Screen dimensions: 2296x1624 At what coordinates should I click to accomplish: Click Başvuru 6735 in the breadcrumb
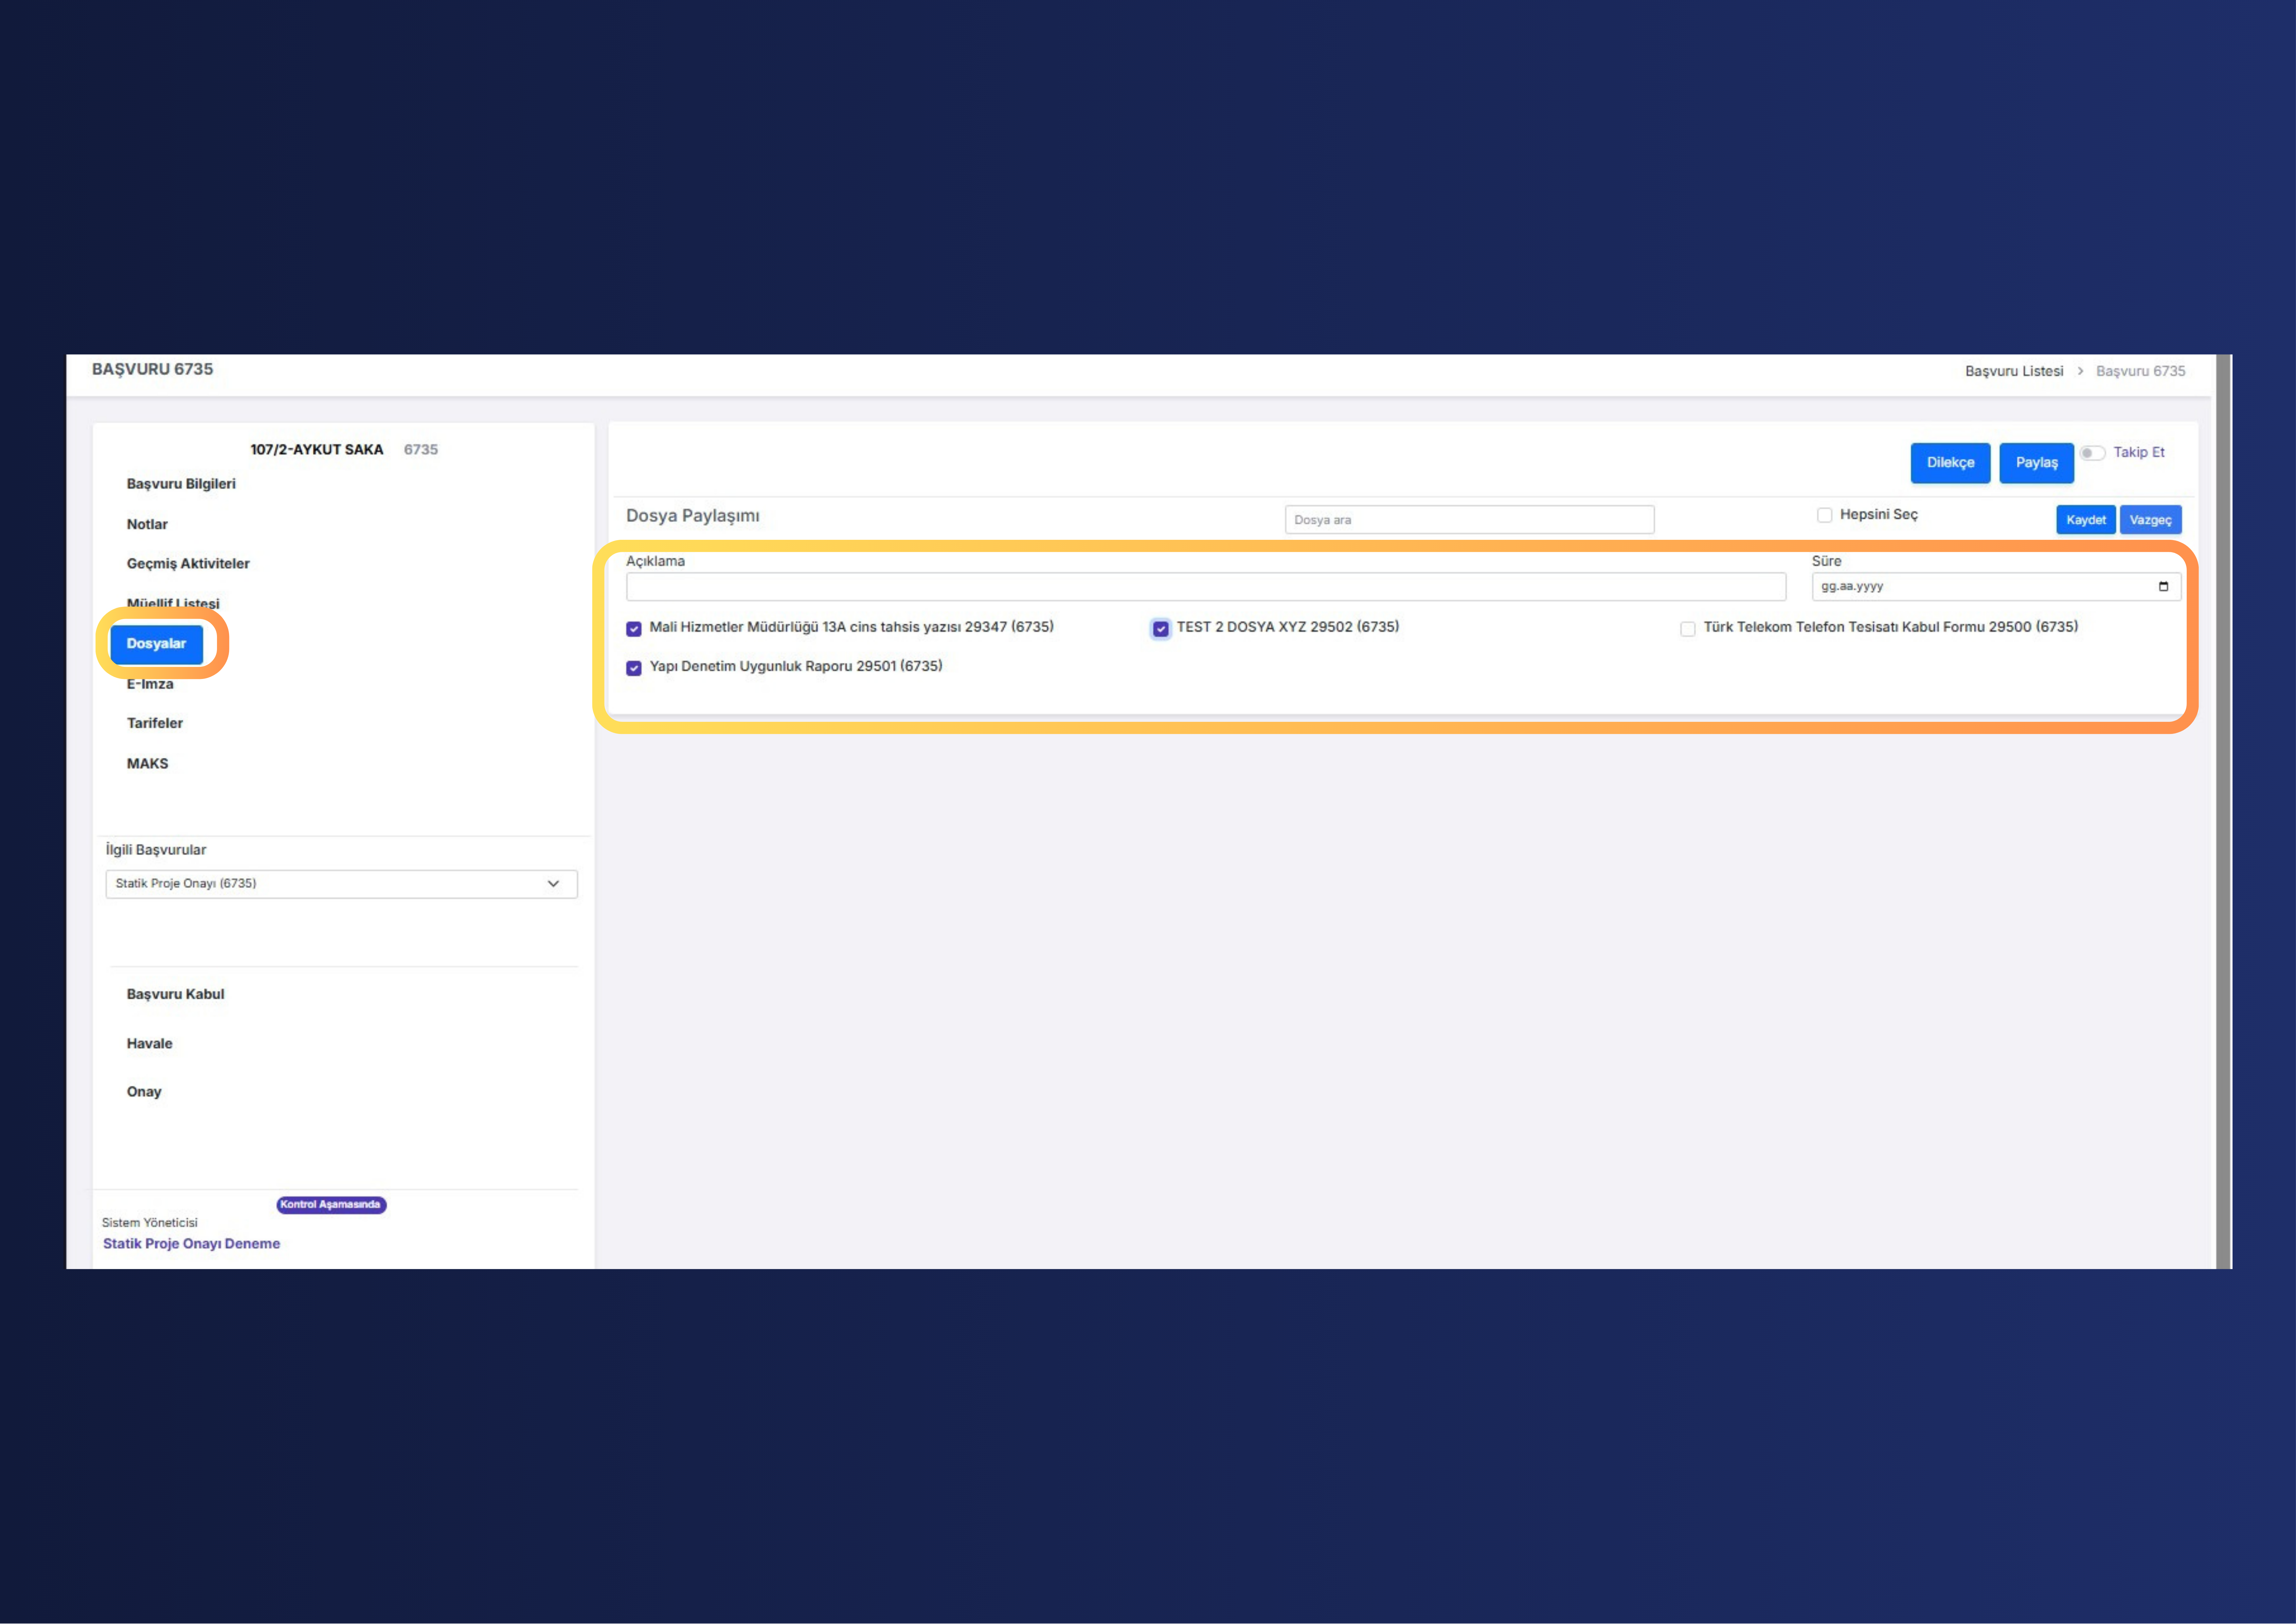tap(2141, 371)
